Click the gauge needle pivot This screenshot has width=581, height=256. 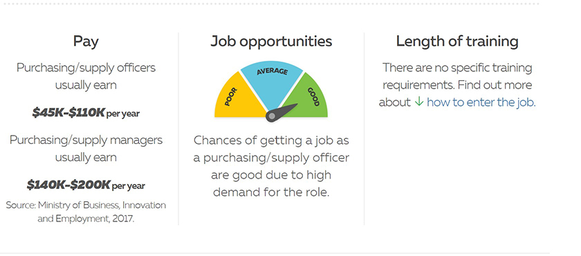pyautogui.click(x=272, y=116)
